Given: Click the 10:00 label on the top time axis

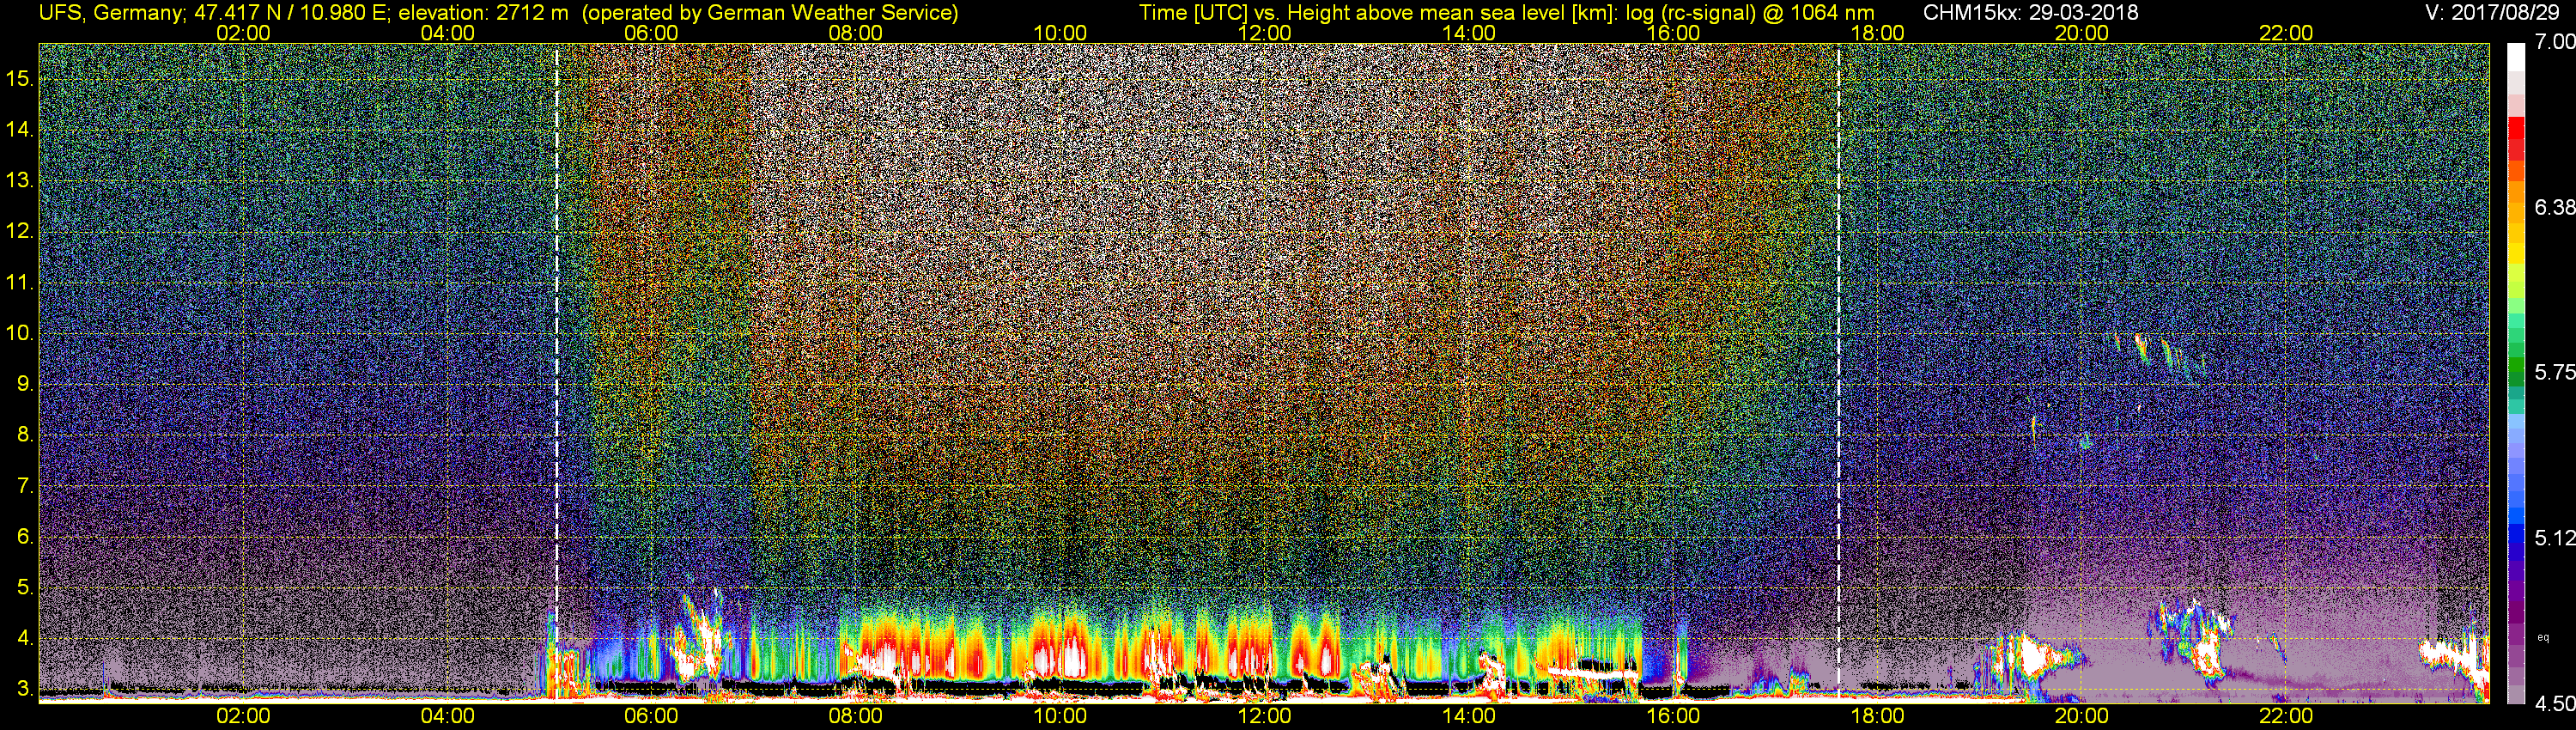Looking at the screenshot, I should pyautogui.click(x=1060, y=33).
